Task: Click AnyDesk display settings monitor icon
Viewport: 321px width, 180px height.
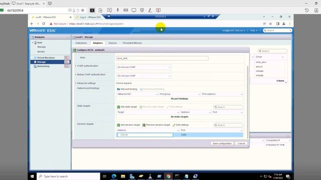Action: click(134, 10)
